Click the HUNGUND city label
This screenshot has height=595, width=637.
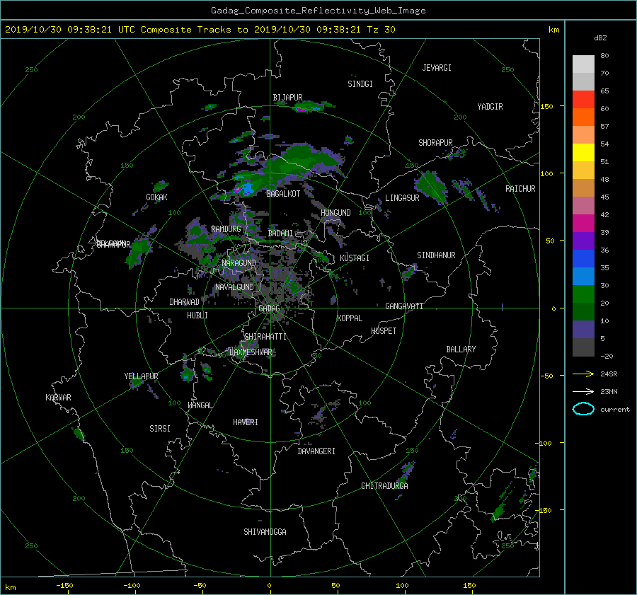pos(335,213)
